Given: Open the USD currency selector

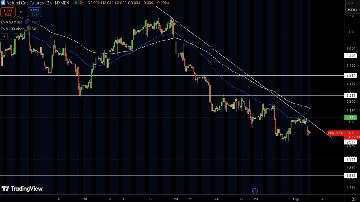Looking at the screenshot, I should coord(349,3).
